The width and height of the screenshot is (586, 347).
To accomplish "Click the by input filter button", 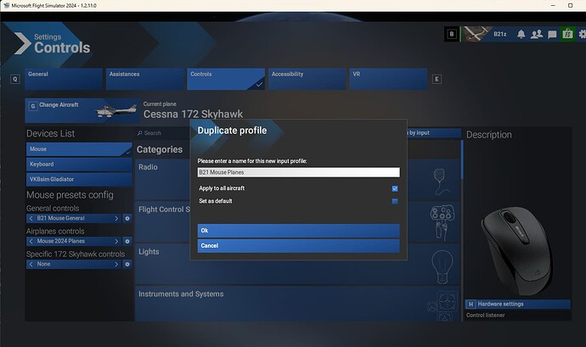I will (433, 133).
